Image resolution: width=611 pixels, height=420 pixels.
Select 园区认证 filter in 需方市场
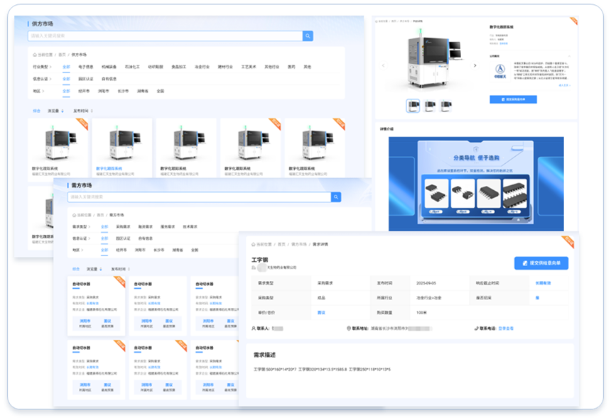coord(123,238)
